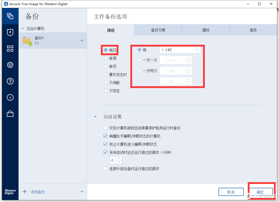Click the 一天一次 10:40 time field
279x202 pixels.
(x=173, y=60)
